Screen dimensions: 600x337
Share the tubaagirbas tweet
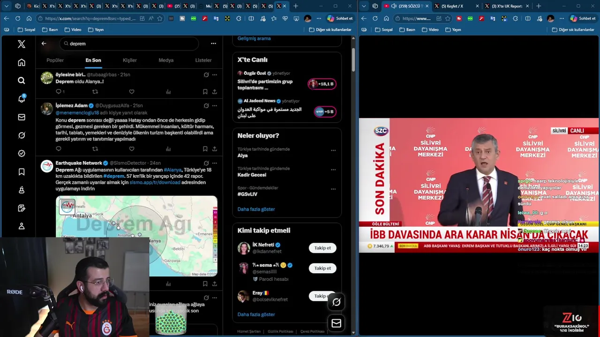[x=215, y=92]
